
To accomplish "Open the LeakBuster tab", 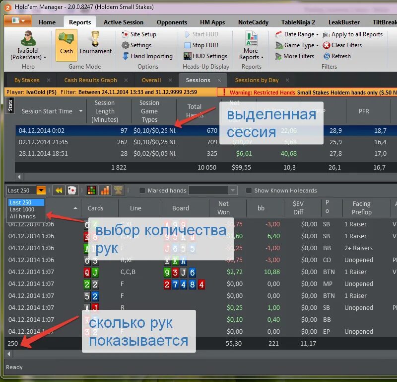I will (344, 22).
